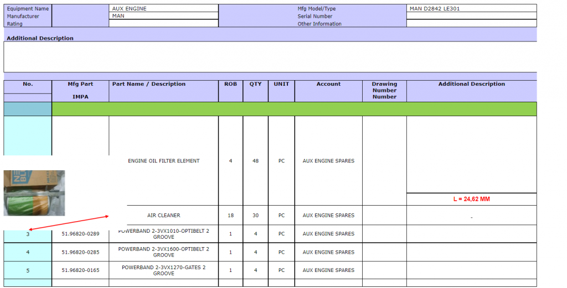
Task: Click the Equipment Name field containing AUX ENGINE
Action: coord(163,9)
